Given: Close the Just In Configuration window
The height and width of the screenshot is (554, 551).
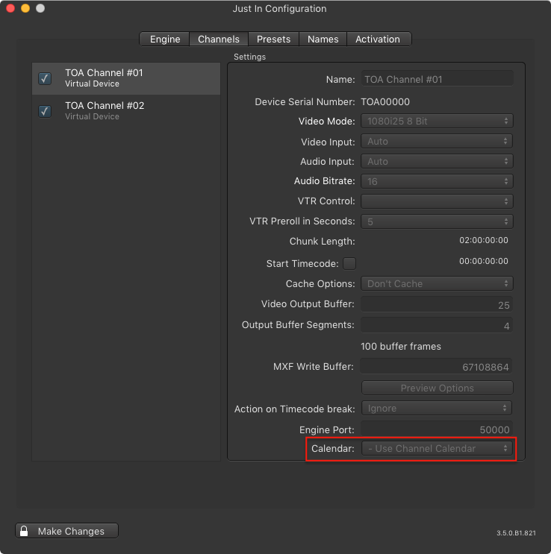Looking at the screenshot, I should pyautogui.click(x=10, y=8).
